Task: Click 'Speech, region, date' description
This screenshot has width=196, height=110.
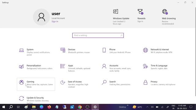Action: point(159,68)
